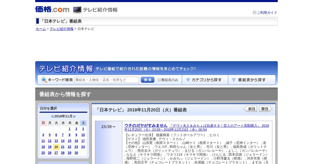
Task: Select November 14 in calendar
Action: [63, 141]
